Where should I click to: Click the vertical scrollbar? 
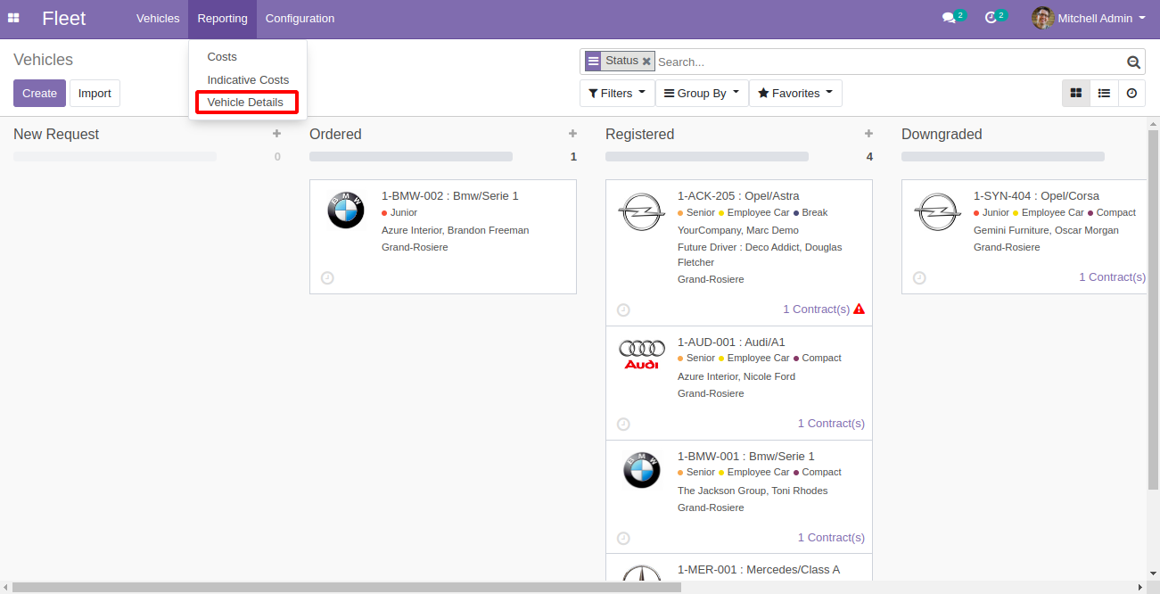pos(1153,309)
